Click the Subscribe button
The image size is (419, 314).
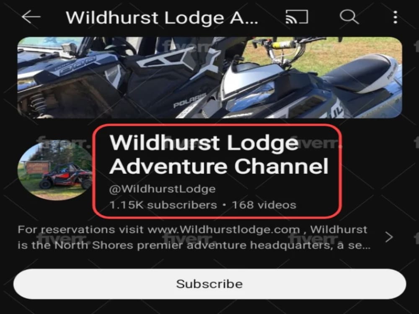coord(209,284)
